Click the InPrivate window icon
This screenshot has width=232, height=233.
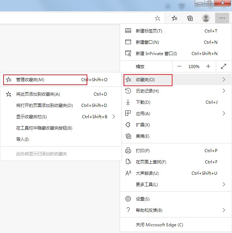128,53
